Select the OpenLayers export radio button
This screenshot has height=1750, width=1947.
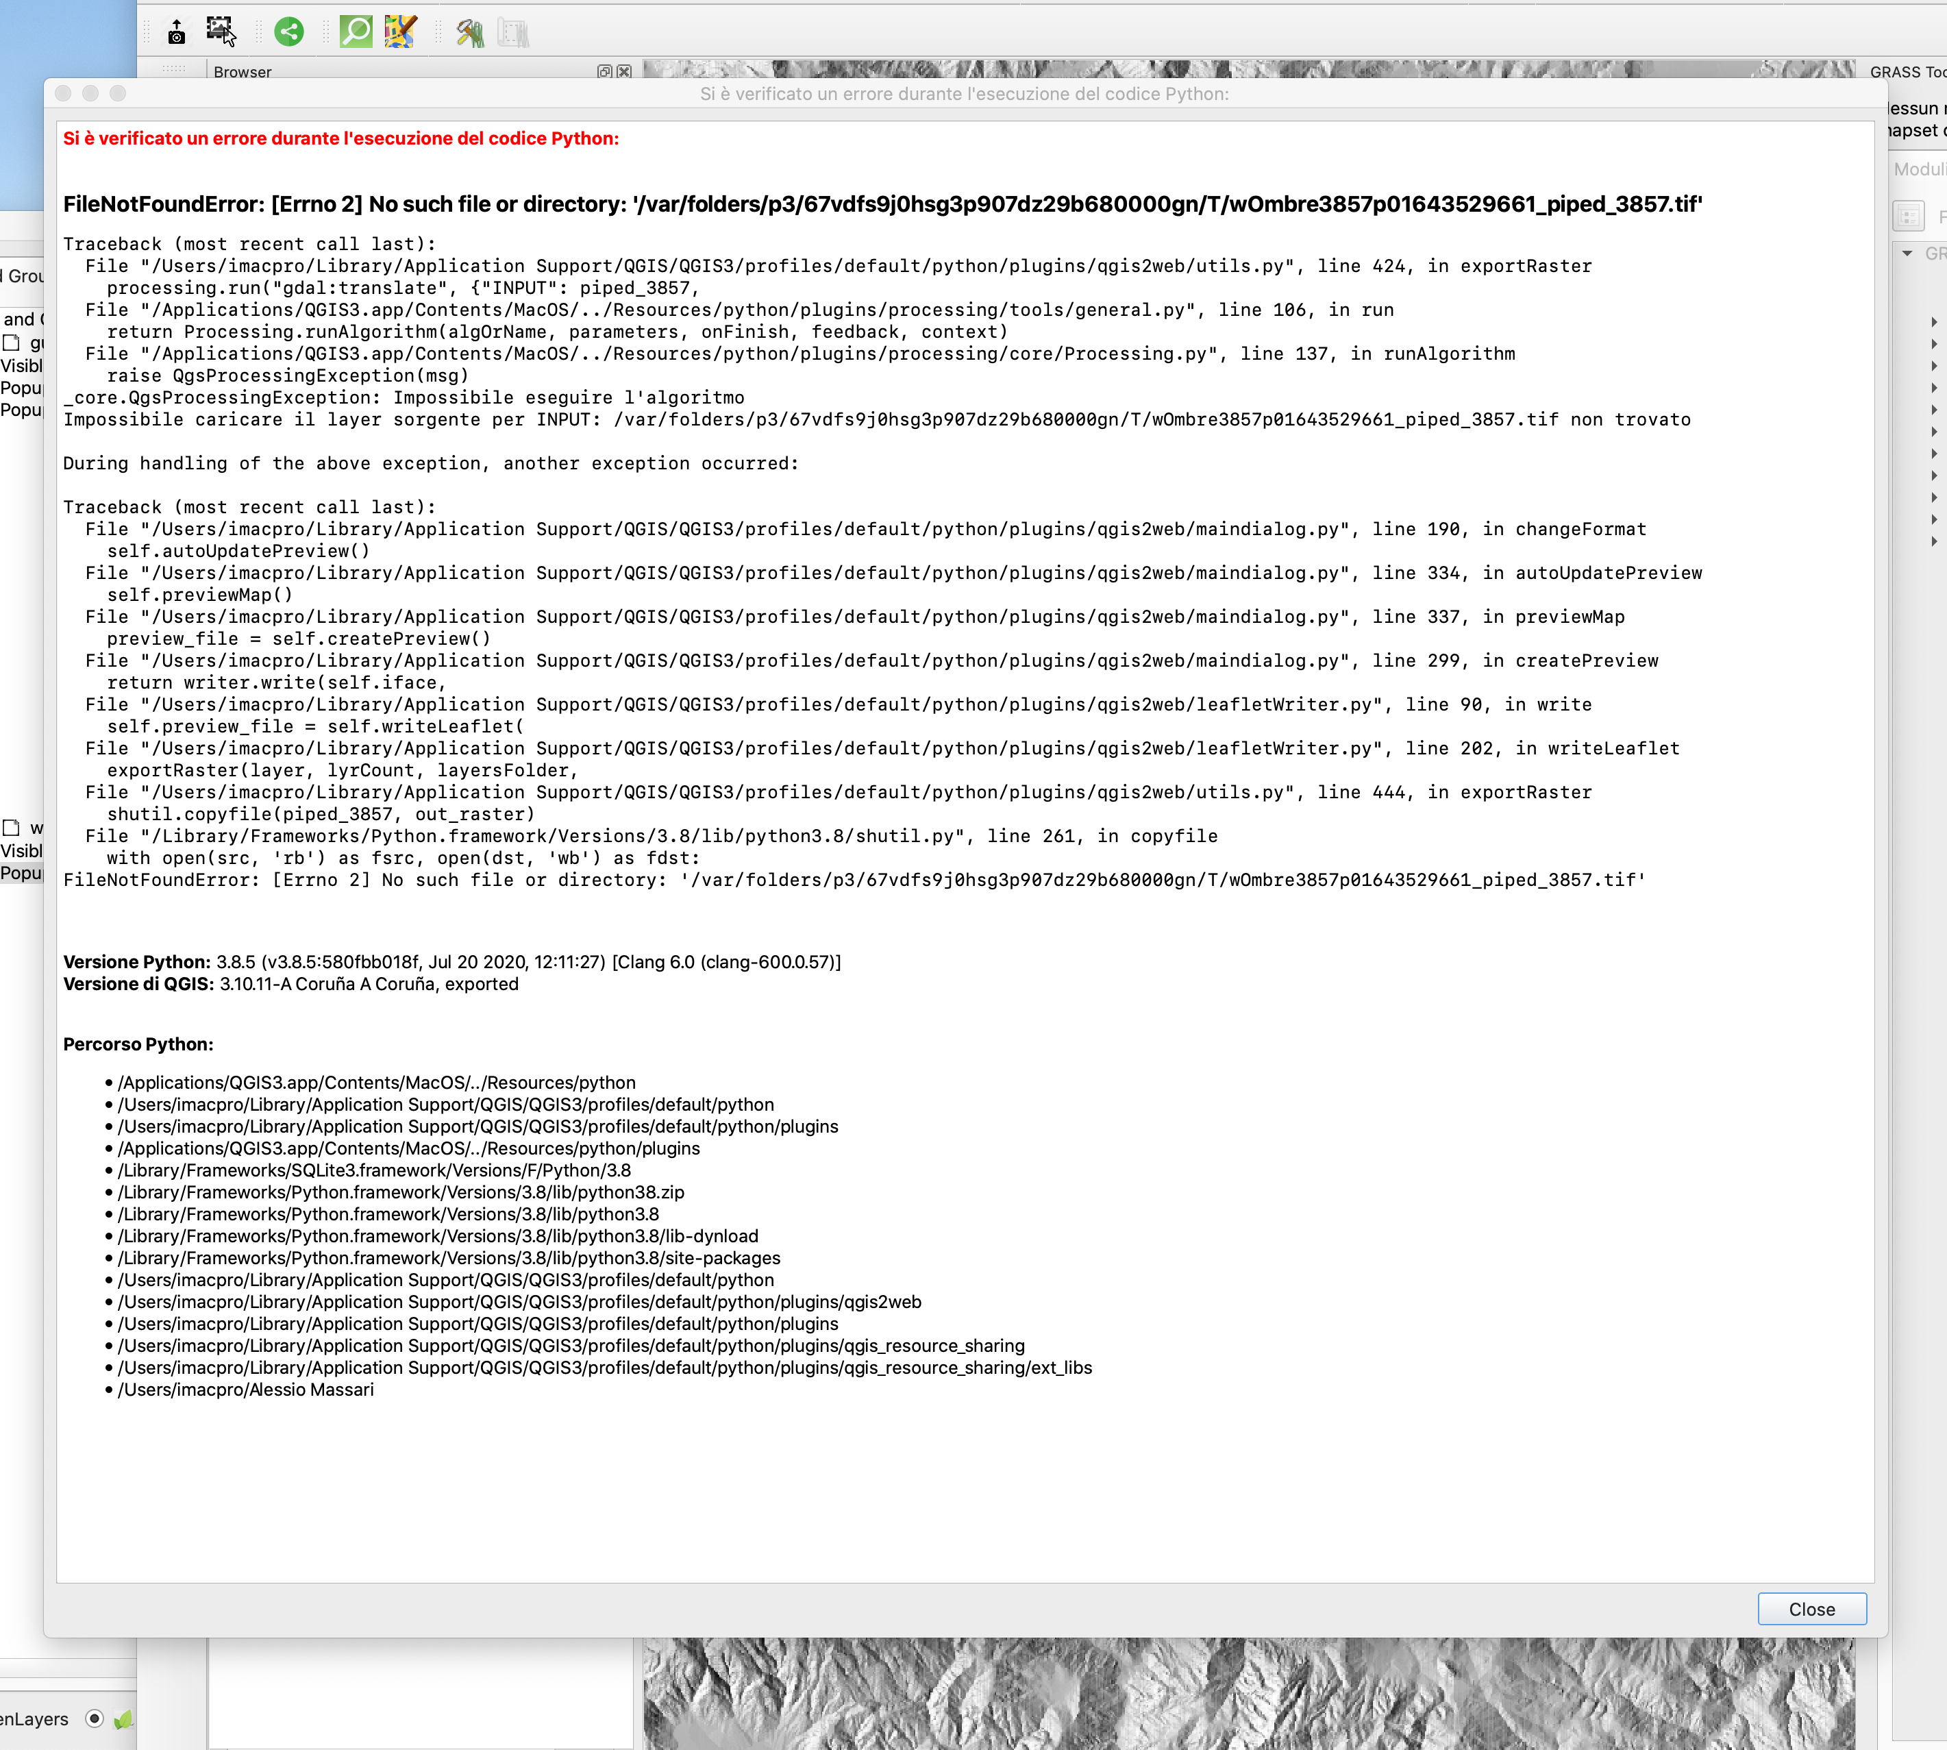(95, 1720)
